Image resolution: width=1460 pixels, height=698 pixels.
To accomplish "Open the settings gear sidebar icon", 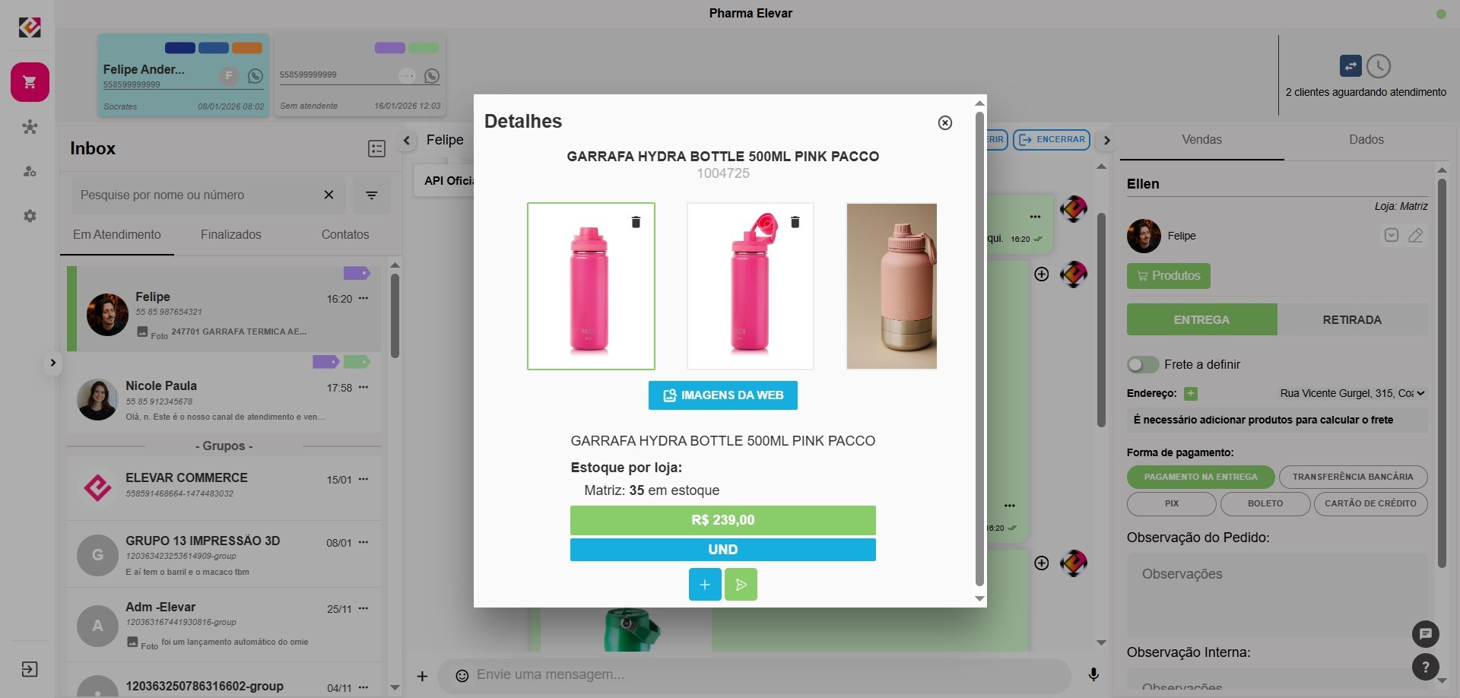I will tap(30, 216).
